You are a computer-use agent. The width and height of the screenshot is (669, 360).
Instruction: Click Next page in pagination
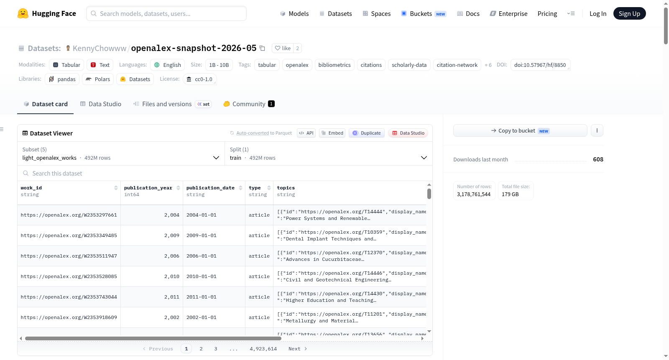click(x=298, y=349)
